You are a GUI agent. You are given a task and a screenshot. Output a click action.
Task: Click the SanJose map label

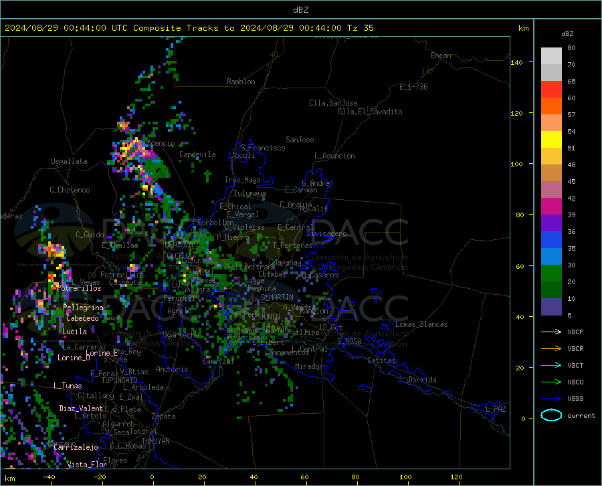coord(300,140)
